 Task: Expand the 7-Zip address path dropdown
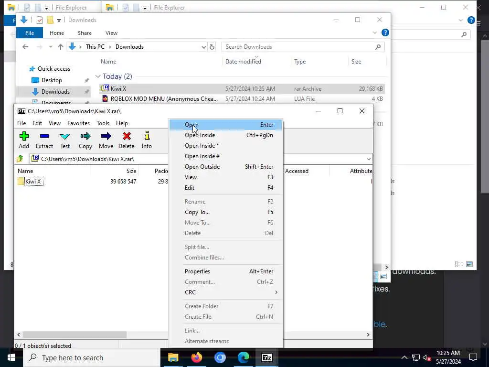[x=368, y=159]
